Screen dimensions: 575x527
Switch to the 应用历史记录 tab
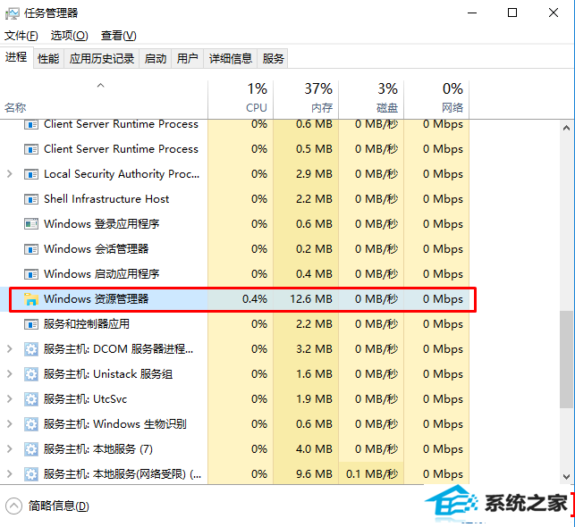(102, 59)
